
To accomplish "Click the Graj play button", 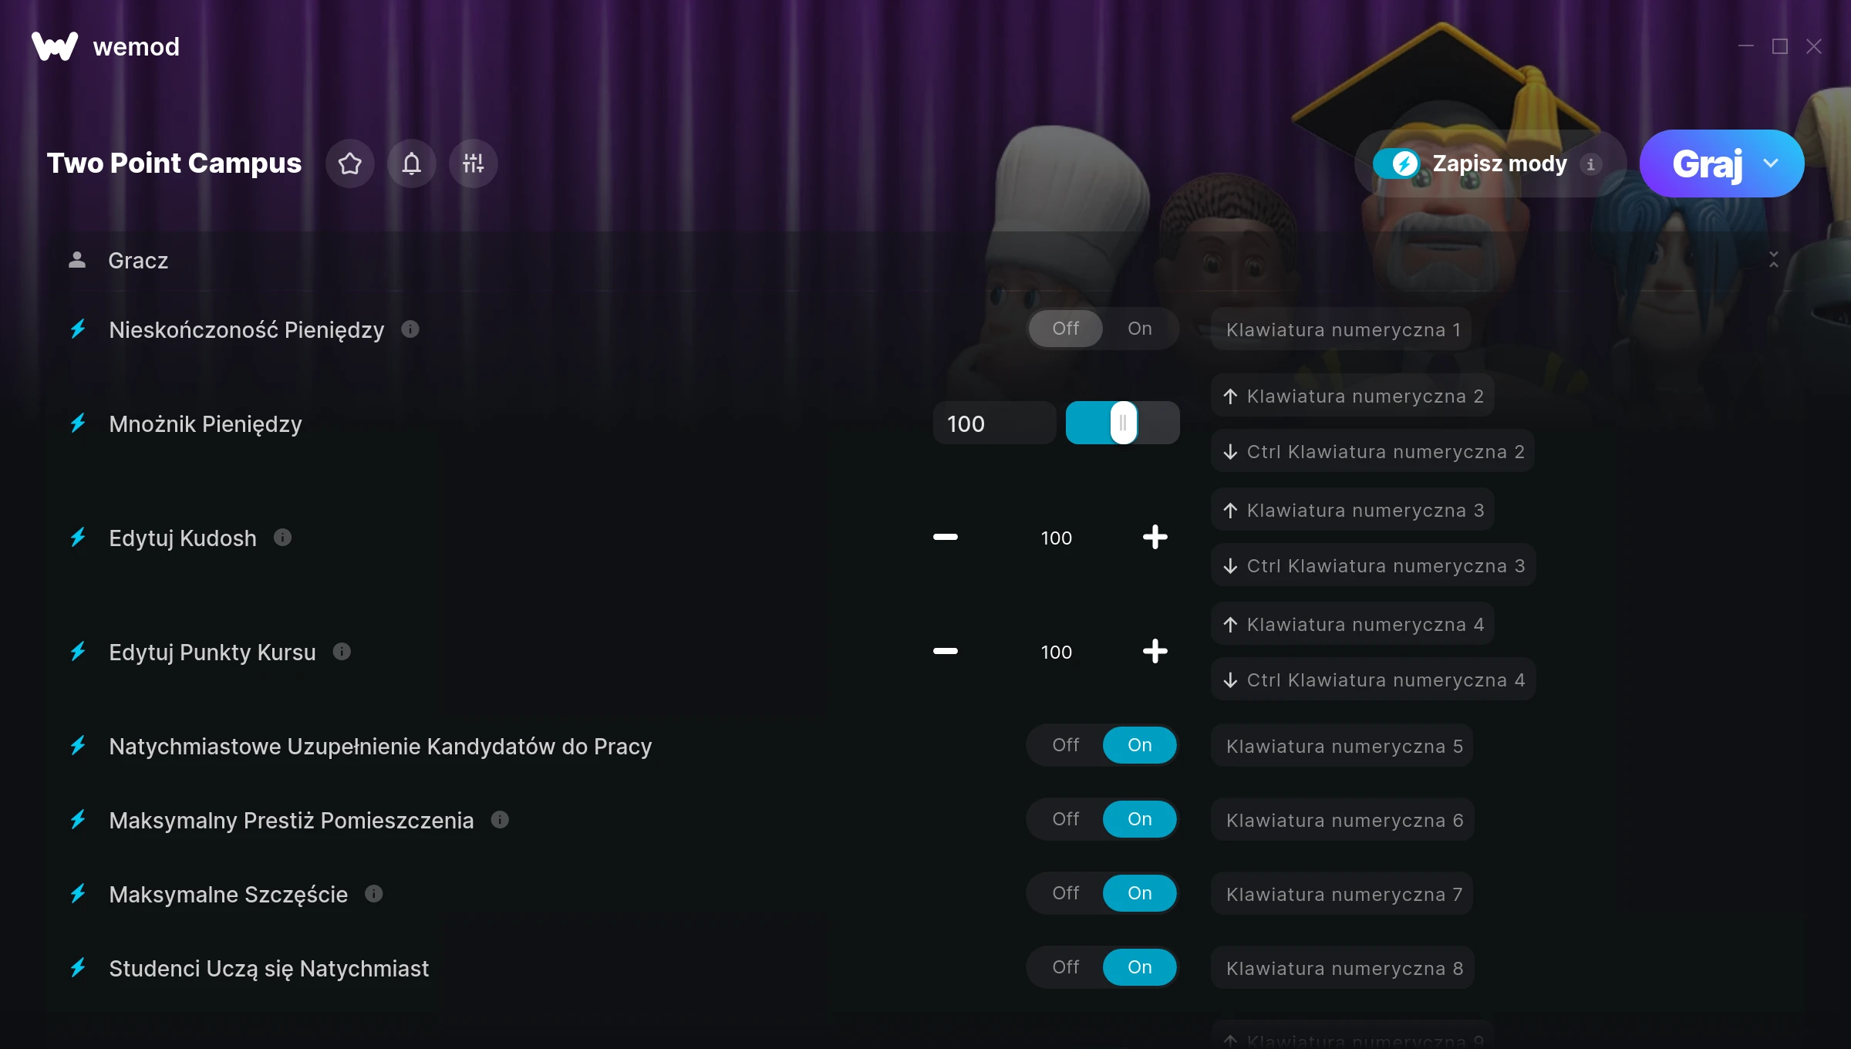I will [x=1708, y=164].
